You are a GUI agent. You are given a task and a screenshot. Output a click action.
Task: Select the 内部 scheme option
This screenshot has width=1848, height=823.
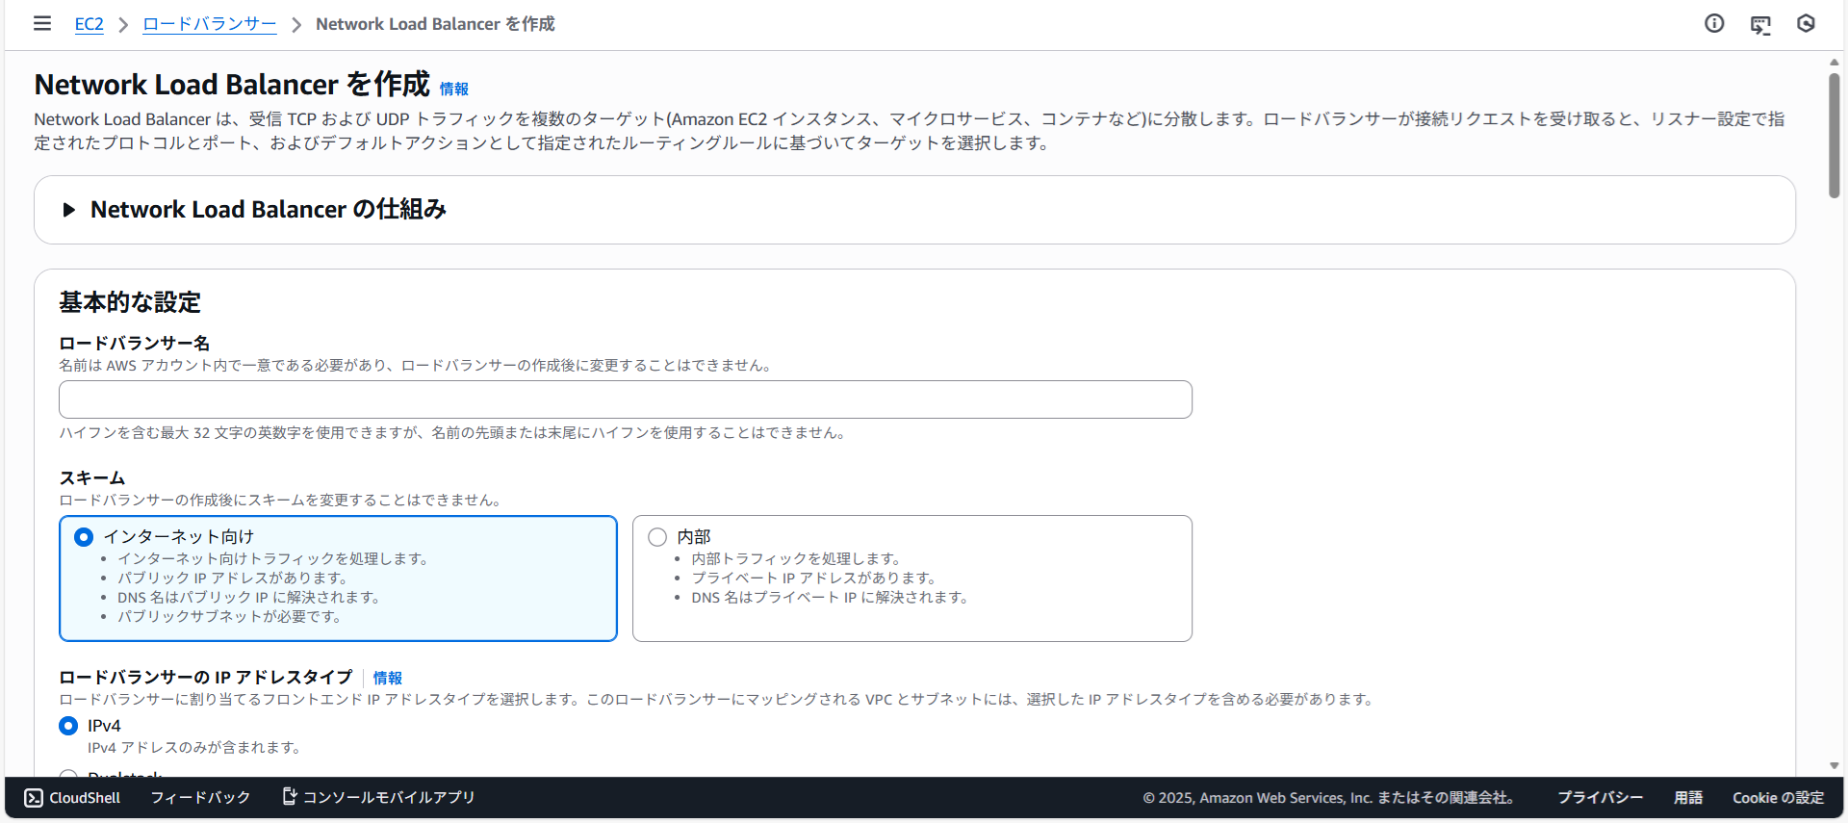click(657, 537)
